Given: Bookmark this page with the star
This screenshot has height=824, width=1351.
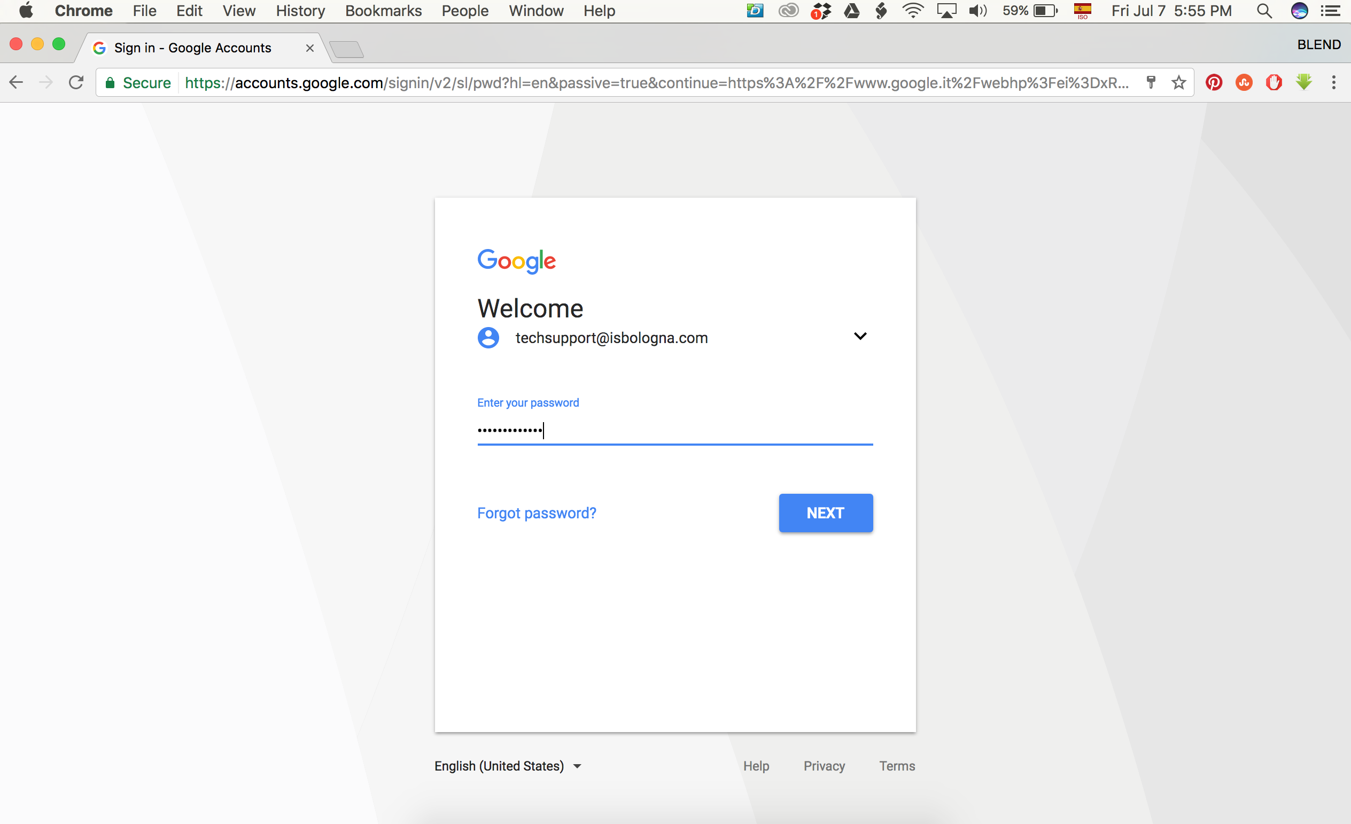Looking at the screenshot, I should pyautogui.click(x=1178, y=83).
